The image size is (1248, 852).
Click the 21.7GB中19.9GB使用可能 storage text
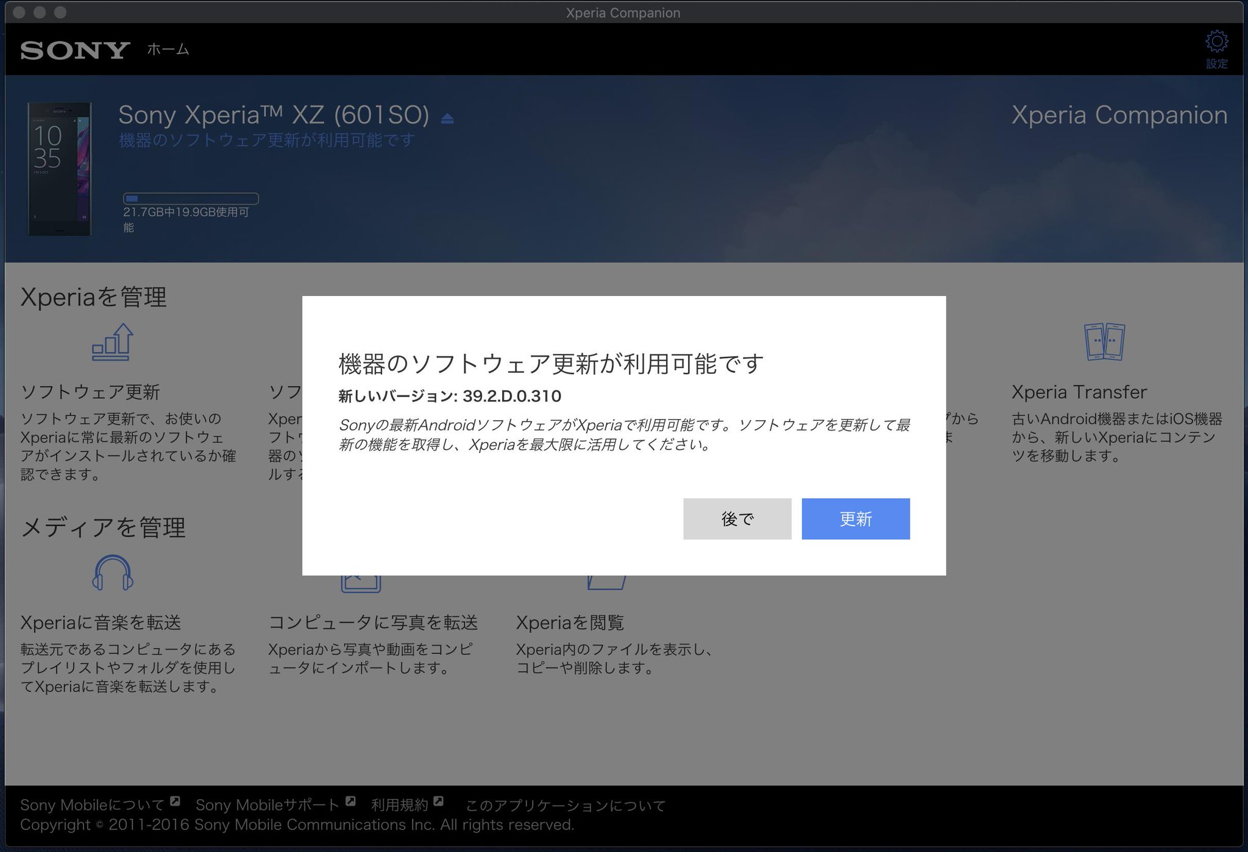186,219
